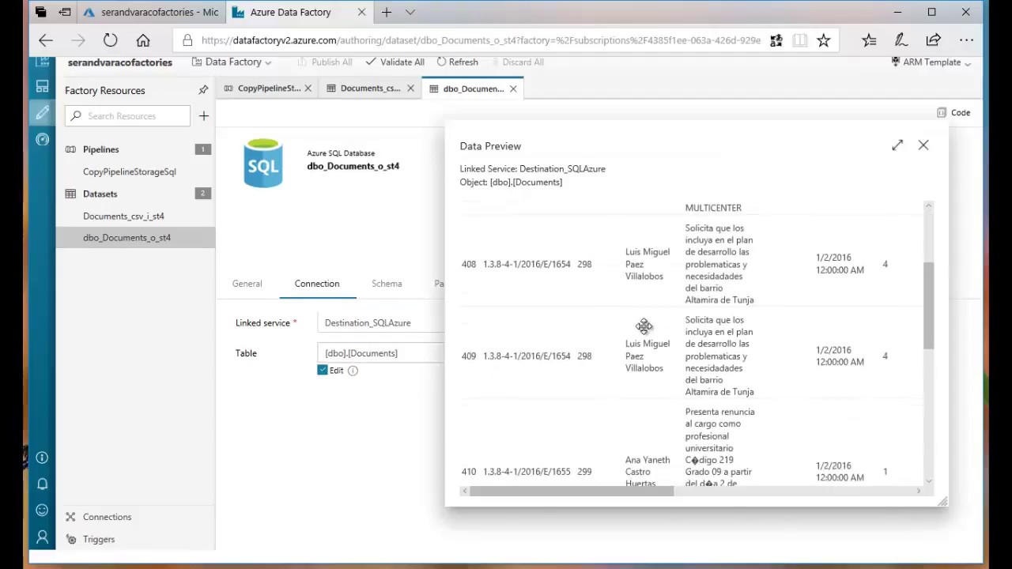Open feedback smiley icon in sidebar
Image resolution: width=1012 pixels, height=569 pixels.
(42, 511)
